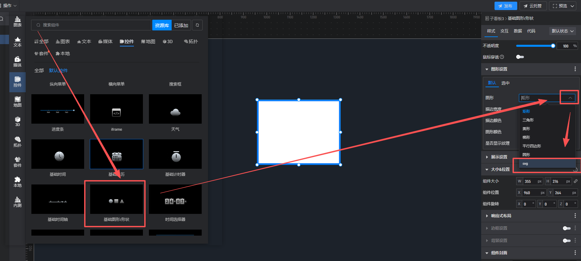Click help icon beside 鼠标穿透
This screenshot has height=261, width=581.
click(x=502, y=57)
